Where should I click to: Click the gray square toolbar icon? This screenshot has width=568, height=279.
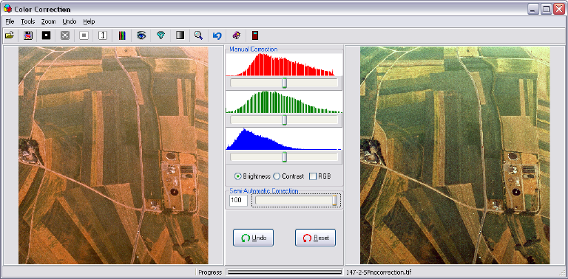pyautogui.click(x=65, y=35)
